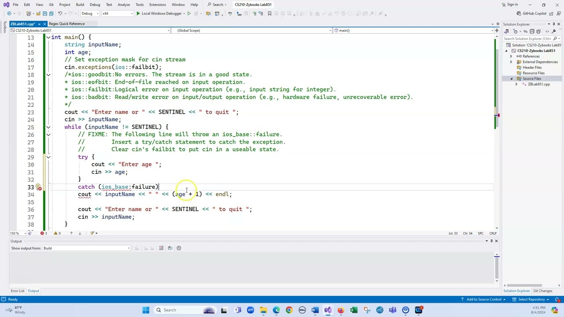Switch to Regex Quick Reference tab
The height and width of the screenshot is (317, 564).
[67, 24]
